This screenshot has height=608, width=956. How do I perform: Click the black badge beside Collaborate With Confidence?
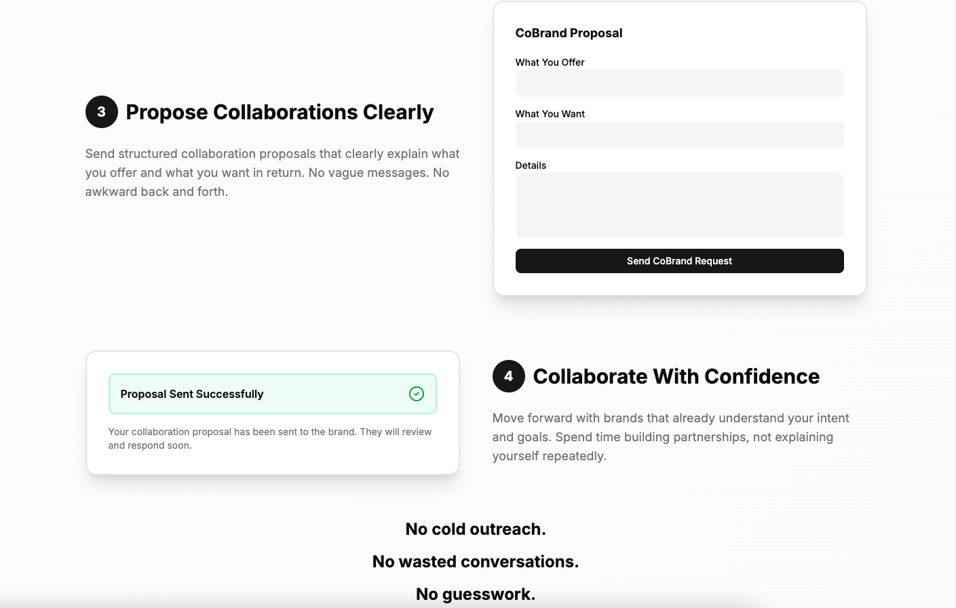pos(508,376)
